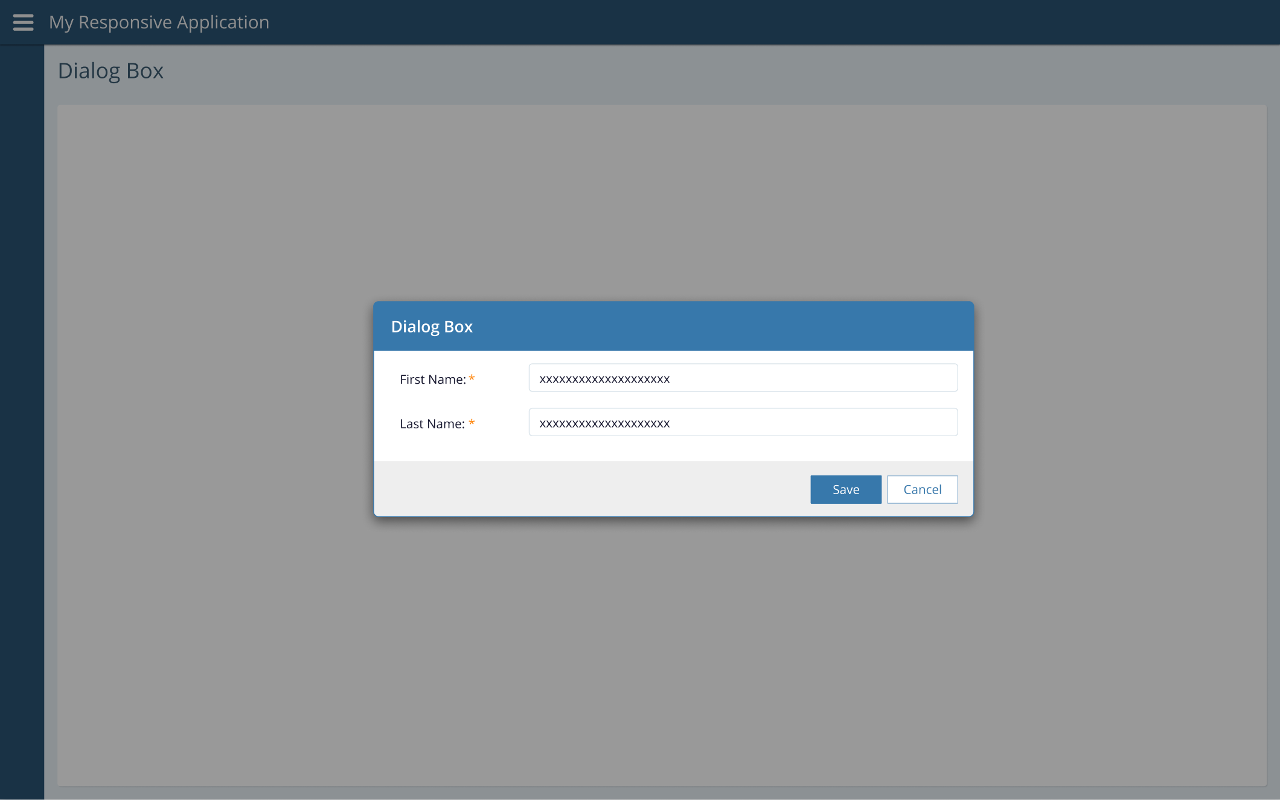Click the Dialog Box page heading
1280x800 pixels.
[x=110, y=71]
